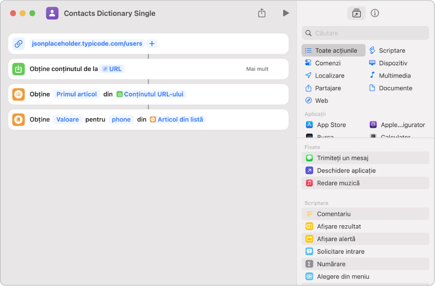
Task: Select the 'Toate acțiunile' category
Action: pyautogui.click(x=334, y=50)
